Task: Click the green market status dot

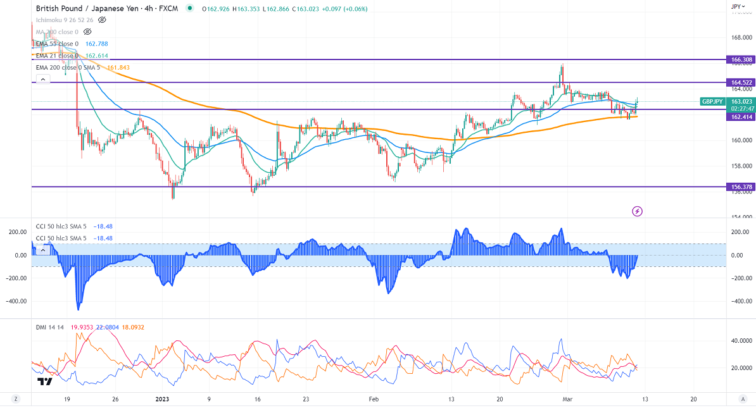Action: pyautogui.click(x=191, y=9)
